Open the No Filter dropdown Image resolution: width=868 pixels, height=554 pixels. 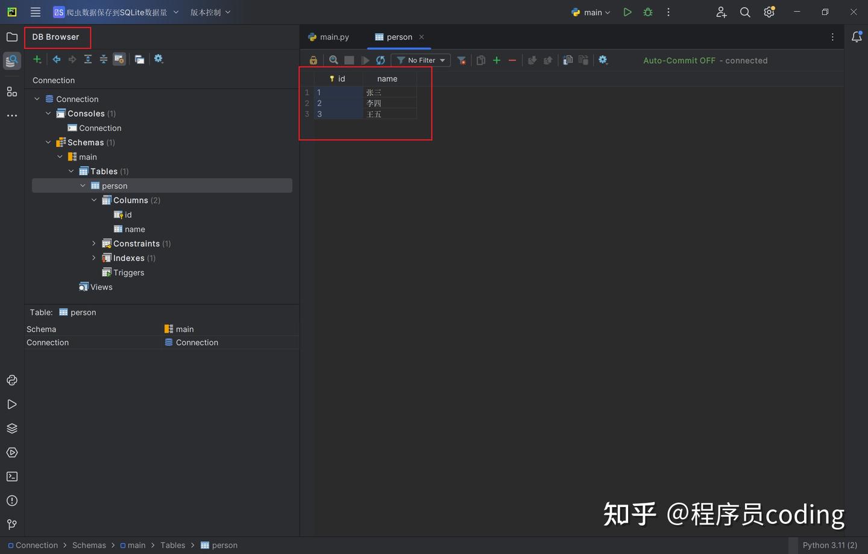point(421,60)
